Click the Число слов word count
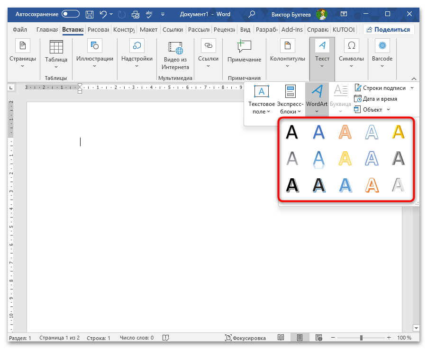This screenshot has width=427, height=349. coord(136,338)
